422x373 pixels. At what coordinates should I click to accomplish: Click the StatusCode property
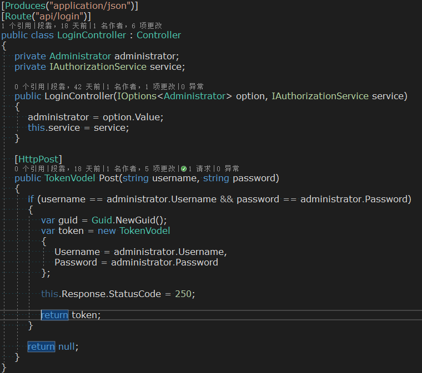point(135,294)
